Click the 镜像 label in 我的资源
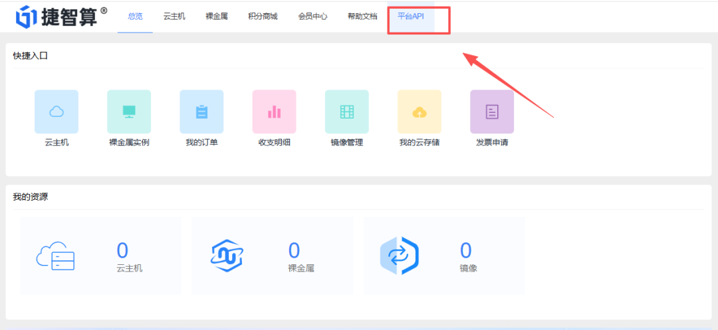This screenshot has height=330, width=718. point(469,268)
